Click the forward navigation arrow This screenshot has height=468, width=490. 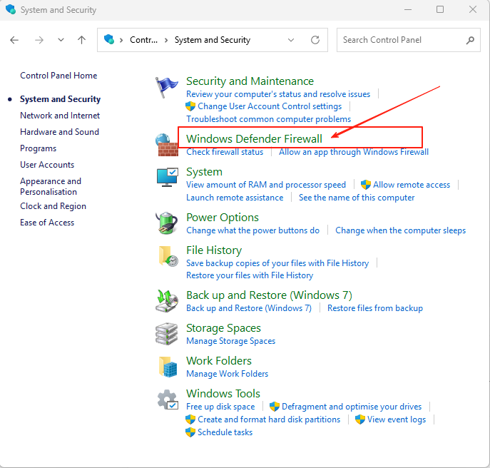(x=39, y=40)
